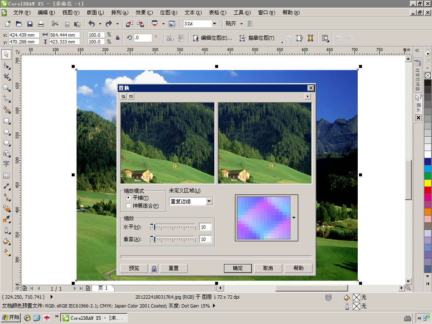Screen dimensions: 432x324
Task: Open the displacement map pattern dropdown arrow
Action: coord(294,218)
